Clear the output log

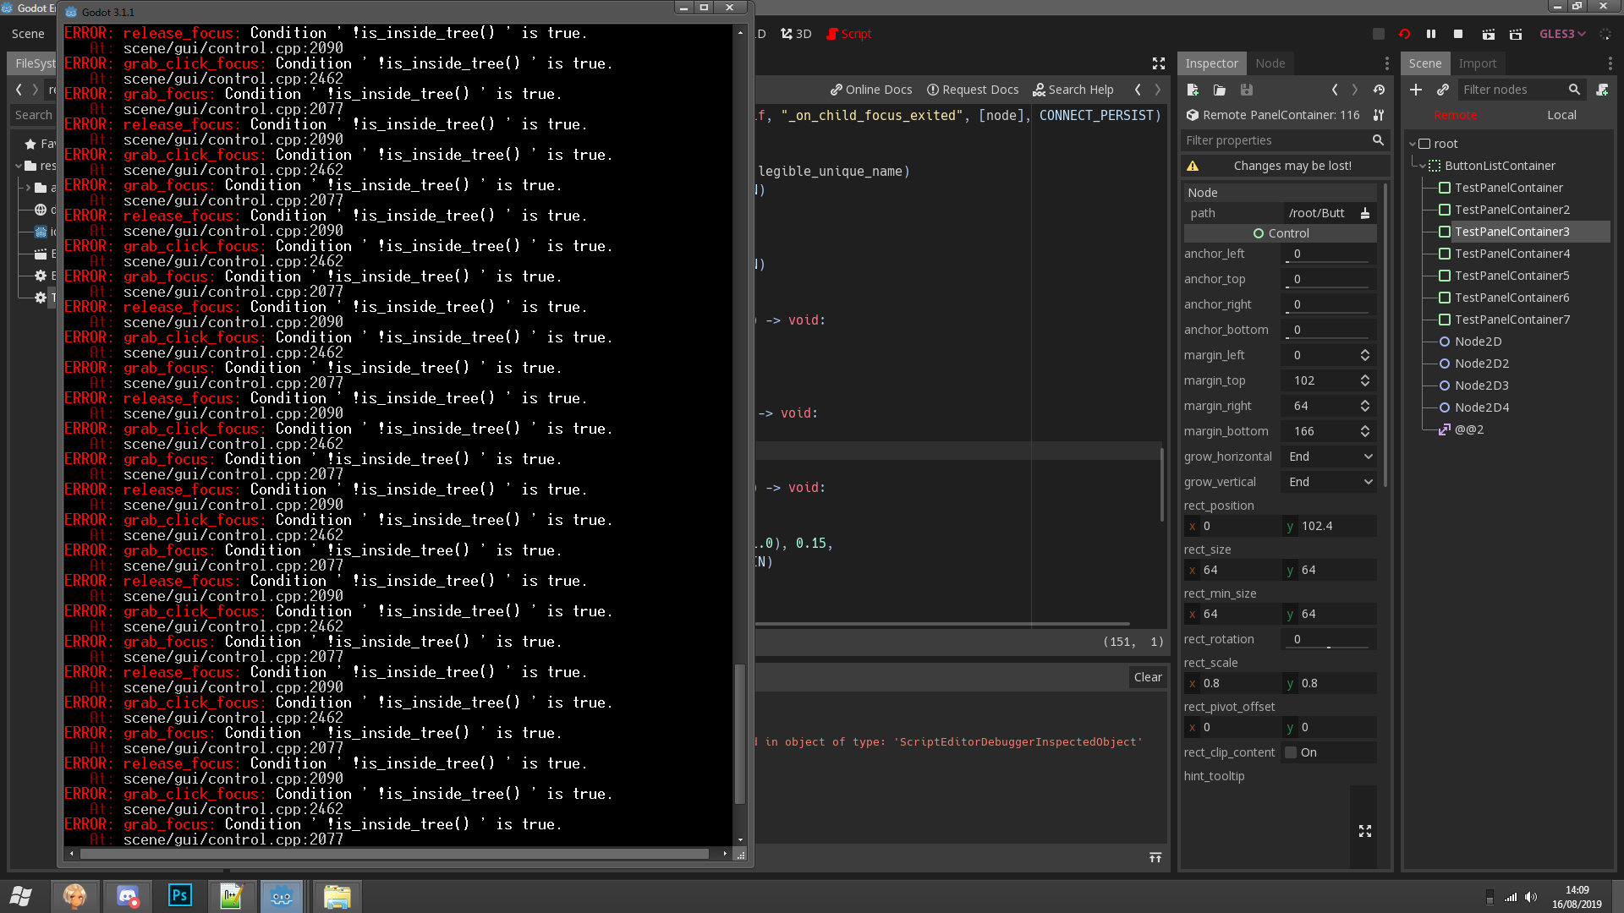click(1147, 677)
